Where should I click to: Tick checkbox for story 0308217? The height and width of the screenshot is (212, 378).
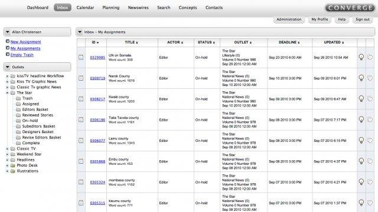coord(81,99)
